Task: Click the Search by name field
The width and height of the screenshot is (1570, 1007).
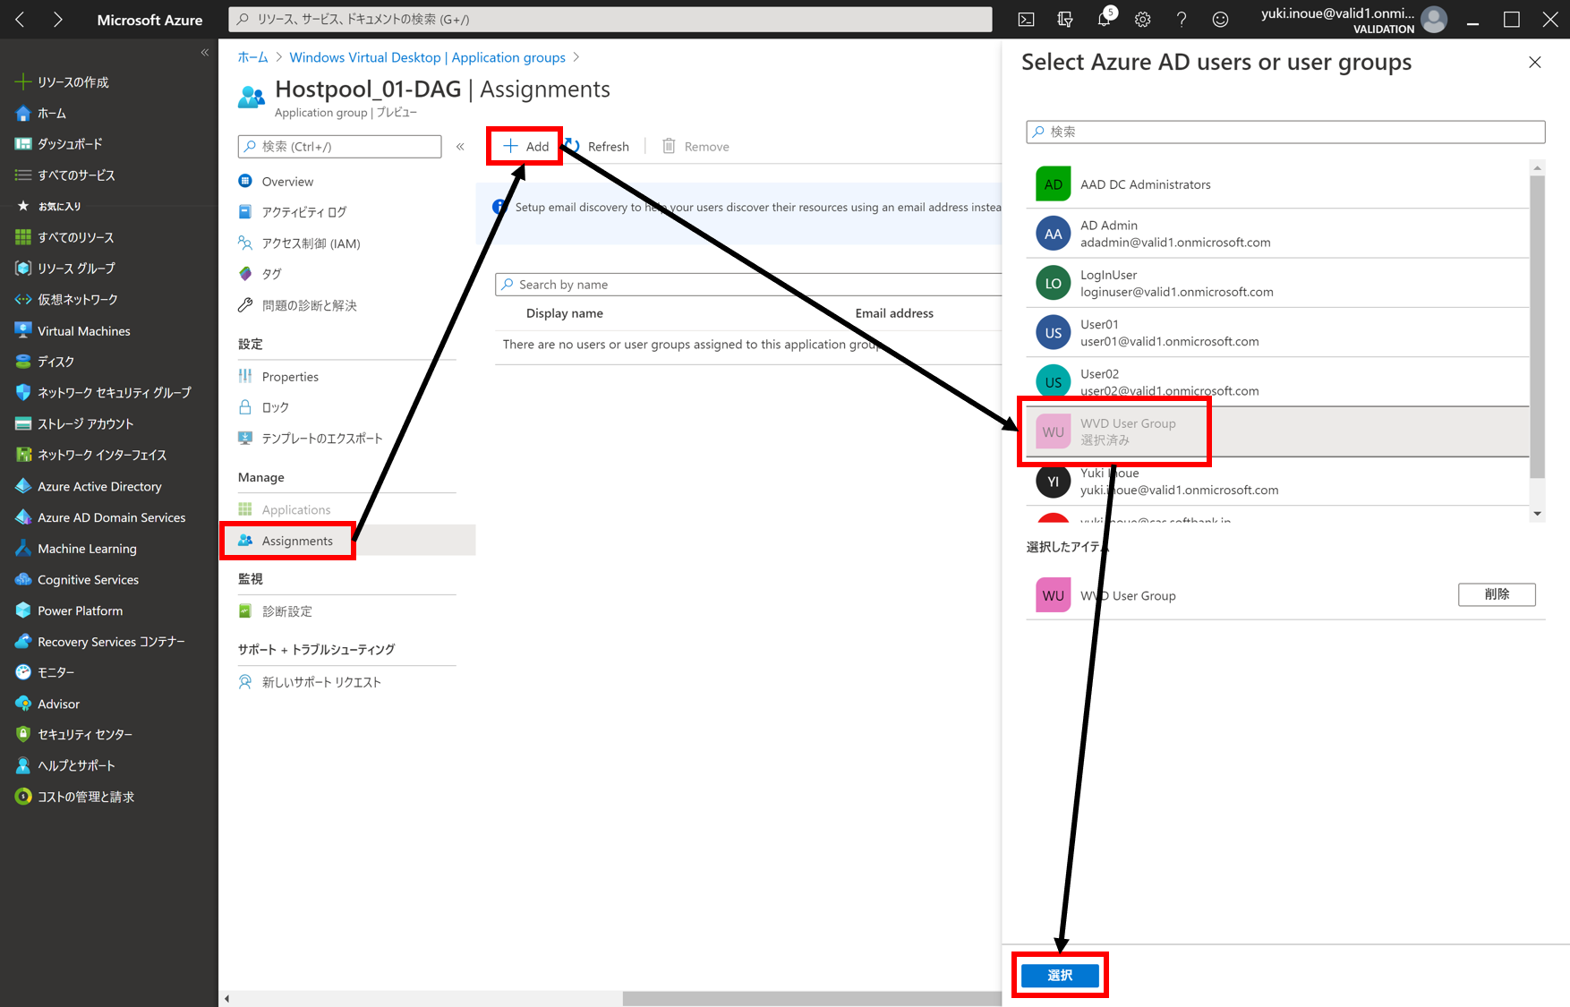Action: [748, 285]
